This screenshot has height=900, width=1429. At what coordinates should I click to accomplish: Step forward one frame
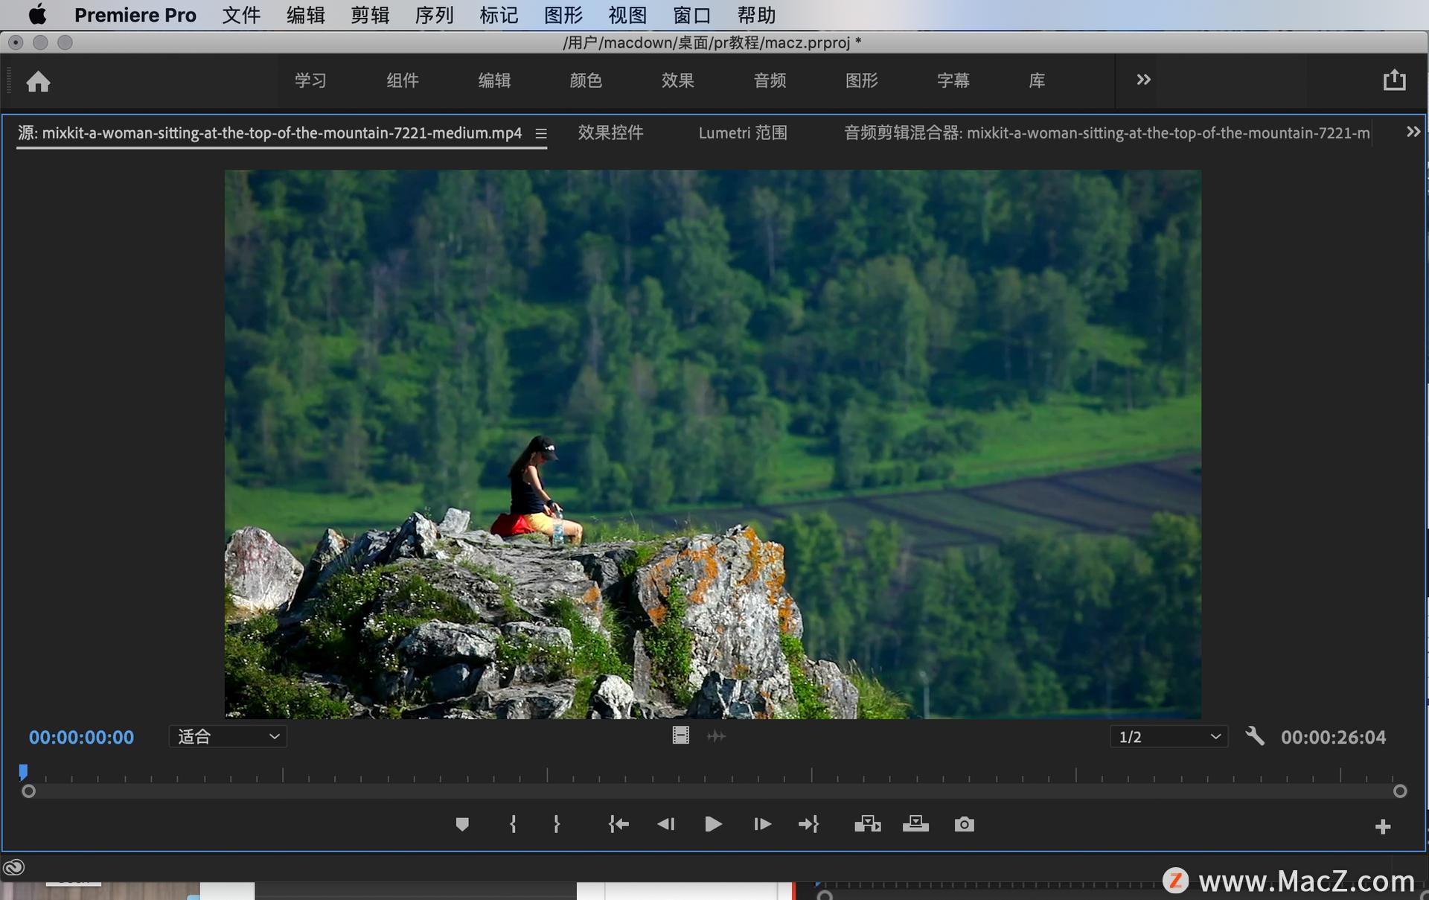[761, 824]
